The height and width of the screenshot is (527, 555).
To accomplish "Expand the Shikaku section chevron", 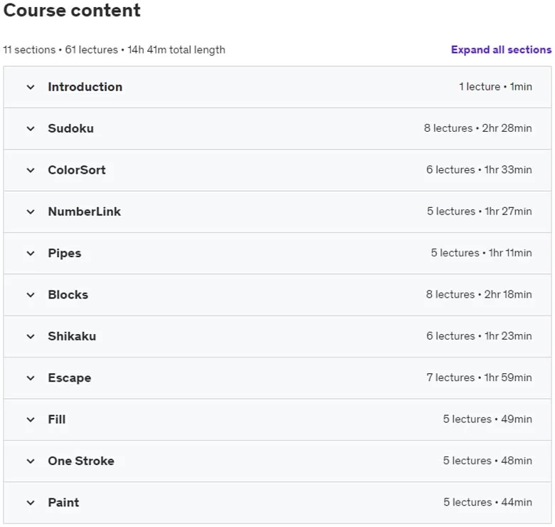I will [x=31, y=336].
